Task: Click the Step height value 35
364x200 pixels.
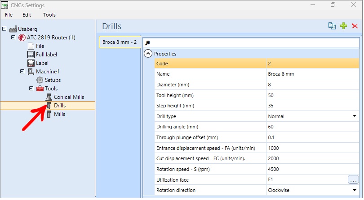Action: (312, 106)
